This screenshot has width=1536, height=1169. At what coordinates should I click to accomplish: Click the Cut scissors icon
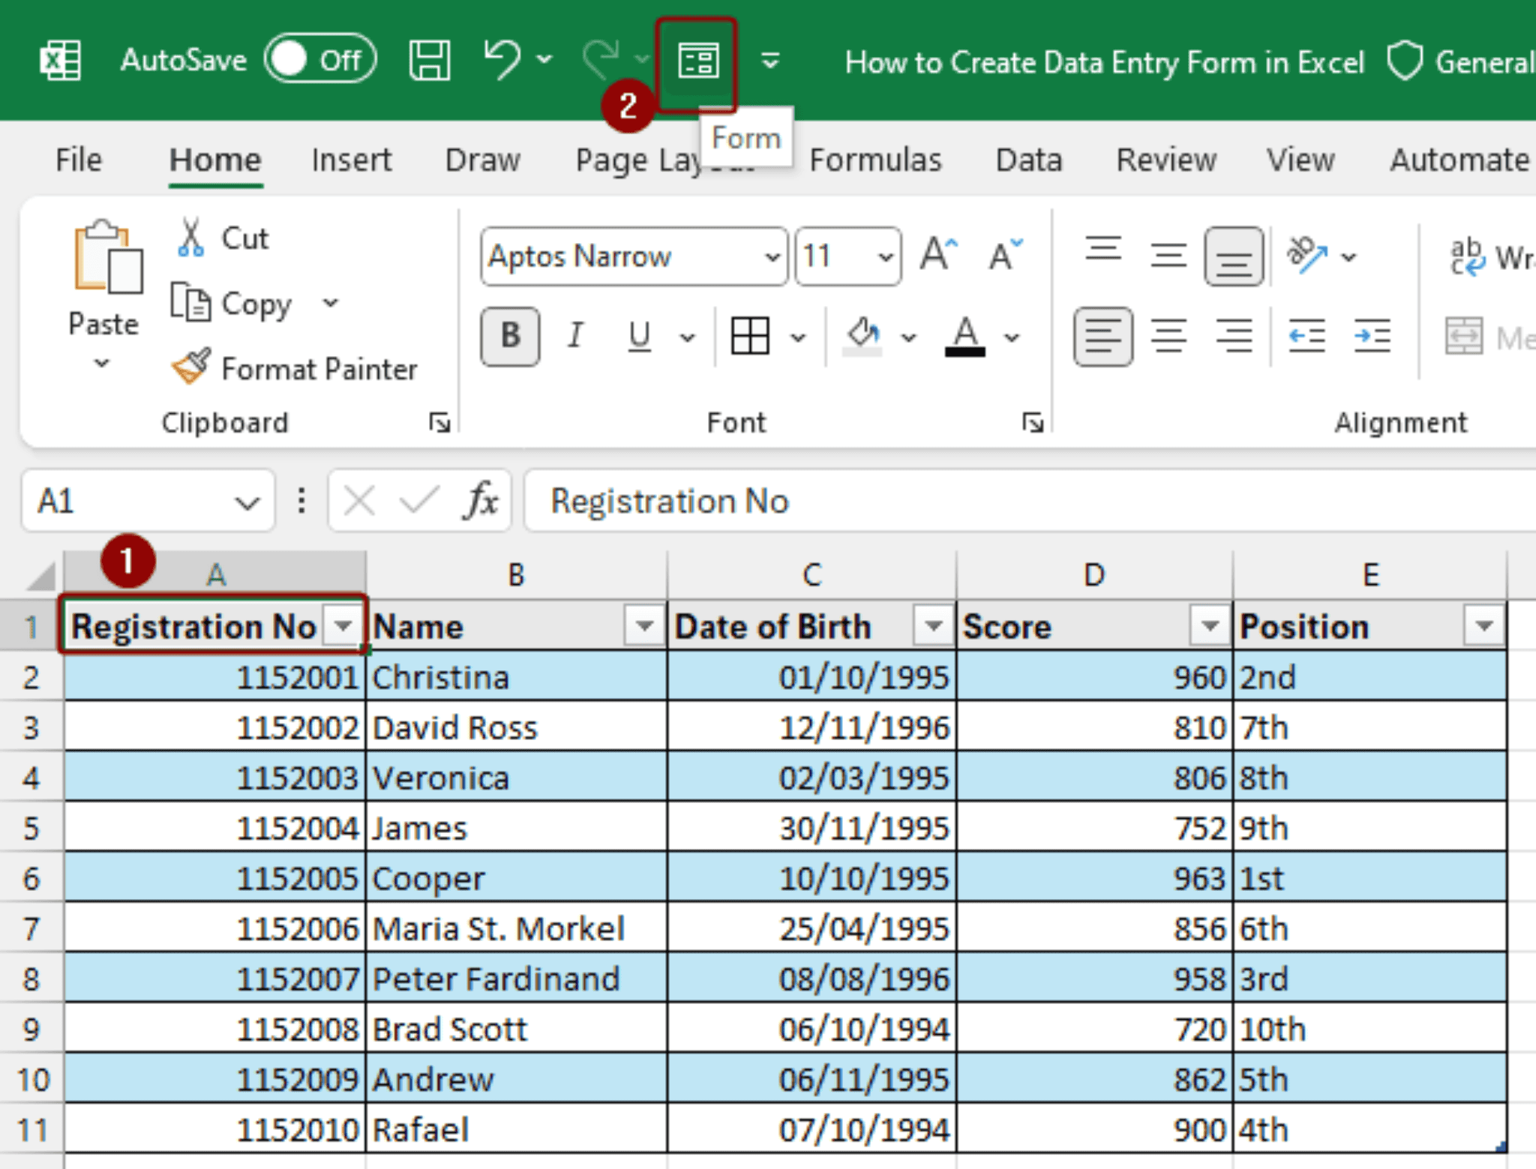point(193,236)
